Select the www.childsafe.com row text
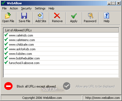 [x=21, y=45]
